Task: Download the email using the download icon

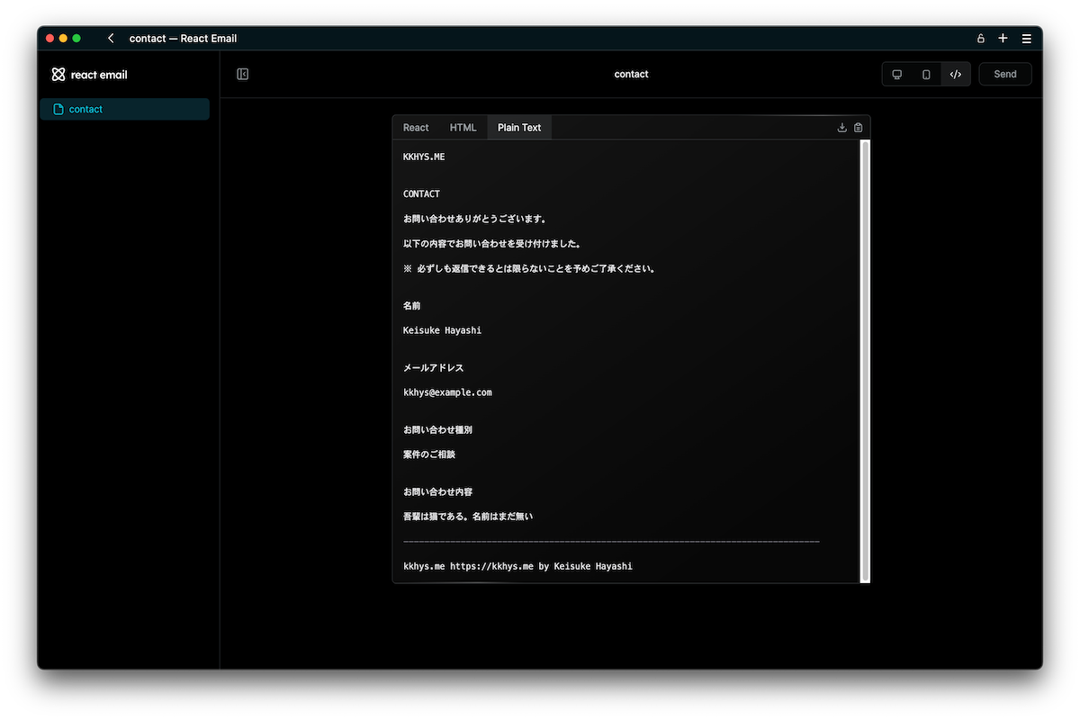Action: tap(841, 127)
